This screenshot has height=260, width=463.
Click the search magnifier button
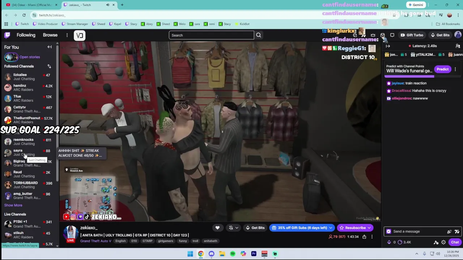click(259, 35)
